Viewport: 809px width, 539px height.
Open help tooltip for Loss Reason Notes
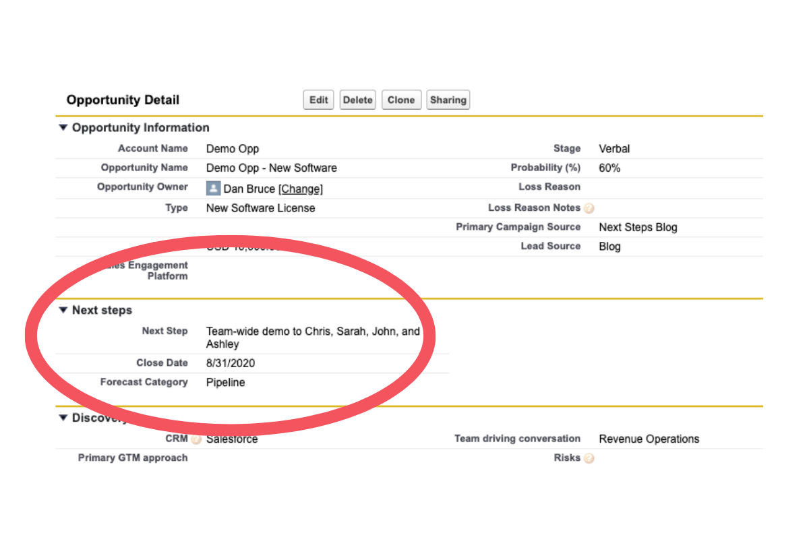(589, 208)
